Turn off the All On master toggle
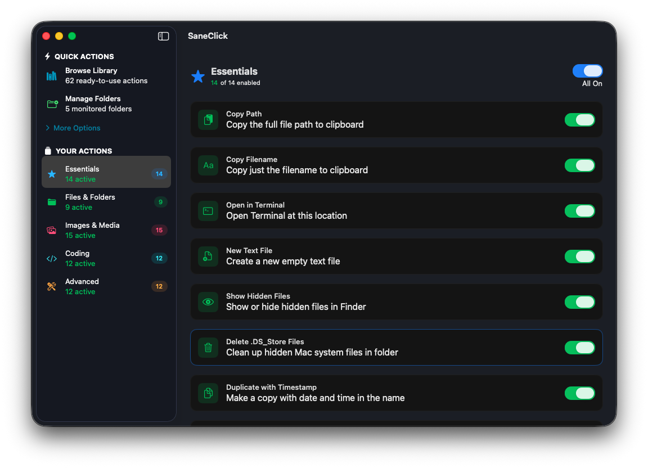Screen dimensions: 648x468 (587, 71)
